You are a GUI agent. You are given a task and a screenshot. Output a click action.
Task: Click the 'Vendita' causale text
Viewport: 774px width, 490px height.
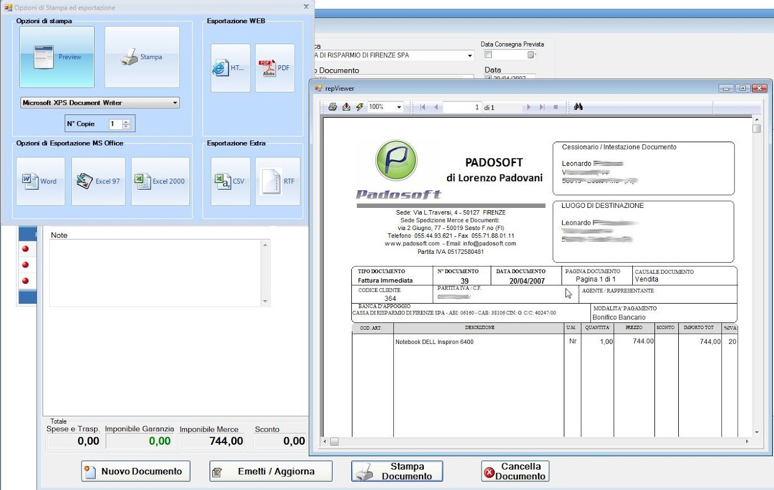pos(647,279)
